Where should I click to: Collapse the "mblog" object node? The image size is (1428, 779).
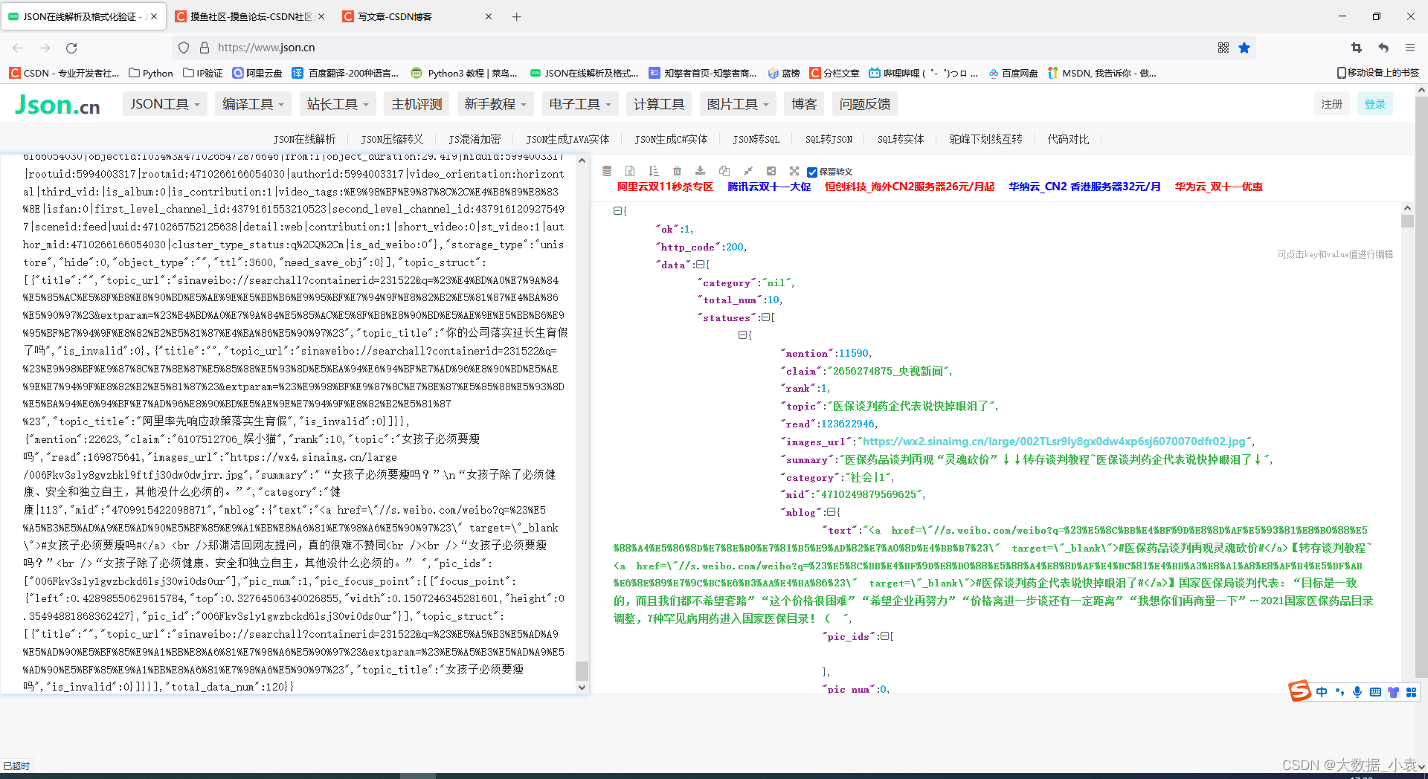pos(831,512)
